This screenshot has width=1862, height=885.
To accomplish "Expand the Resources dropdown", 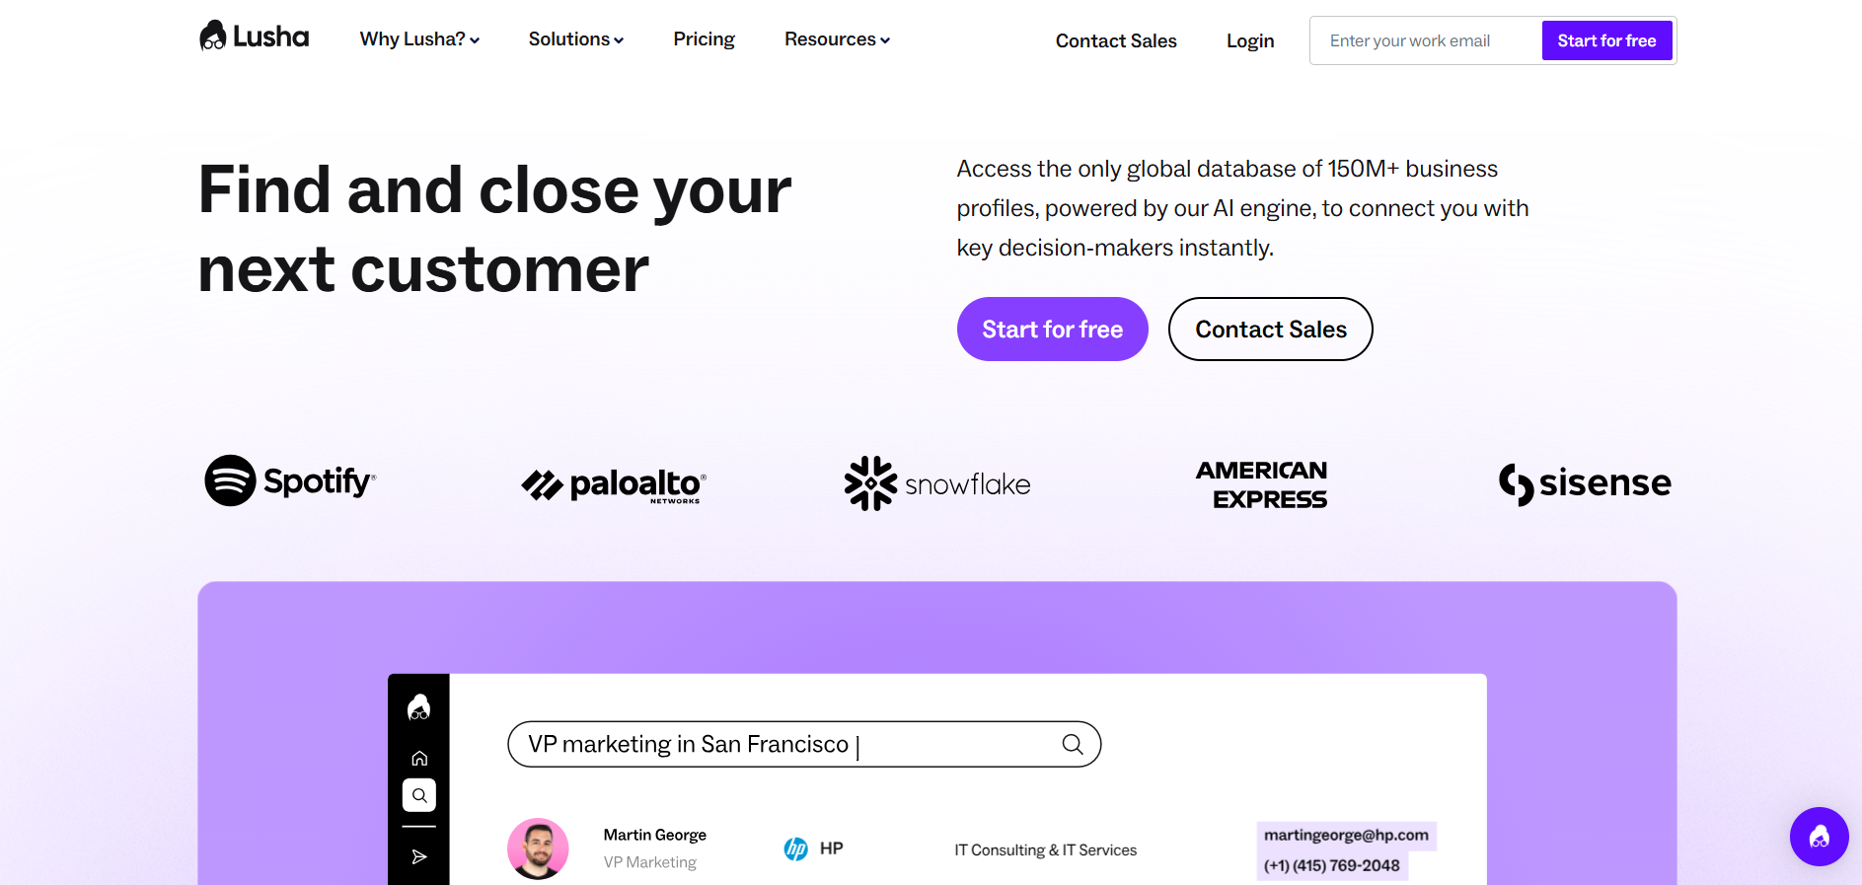I will [x=836, y=39].
